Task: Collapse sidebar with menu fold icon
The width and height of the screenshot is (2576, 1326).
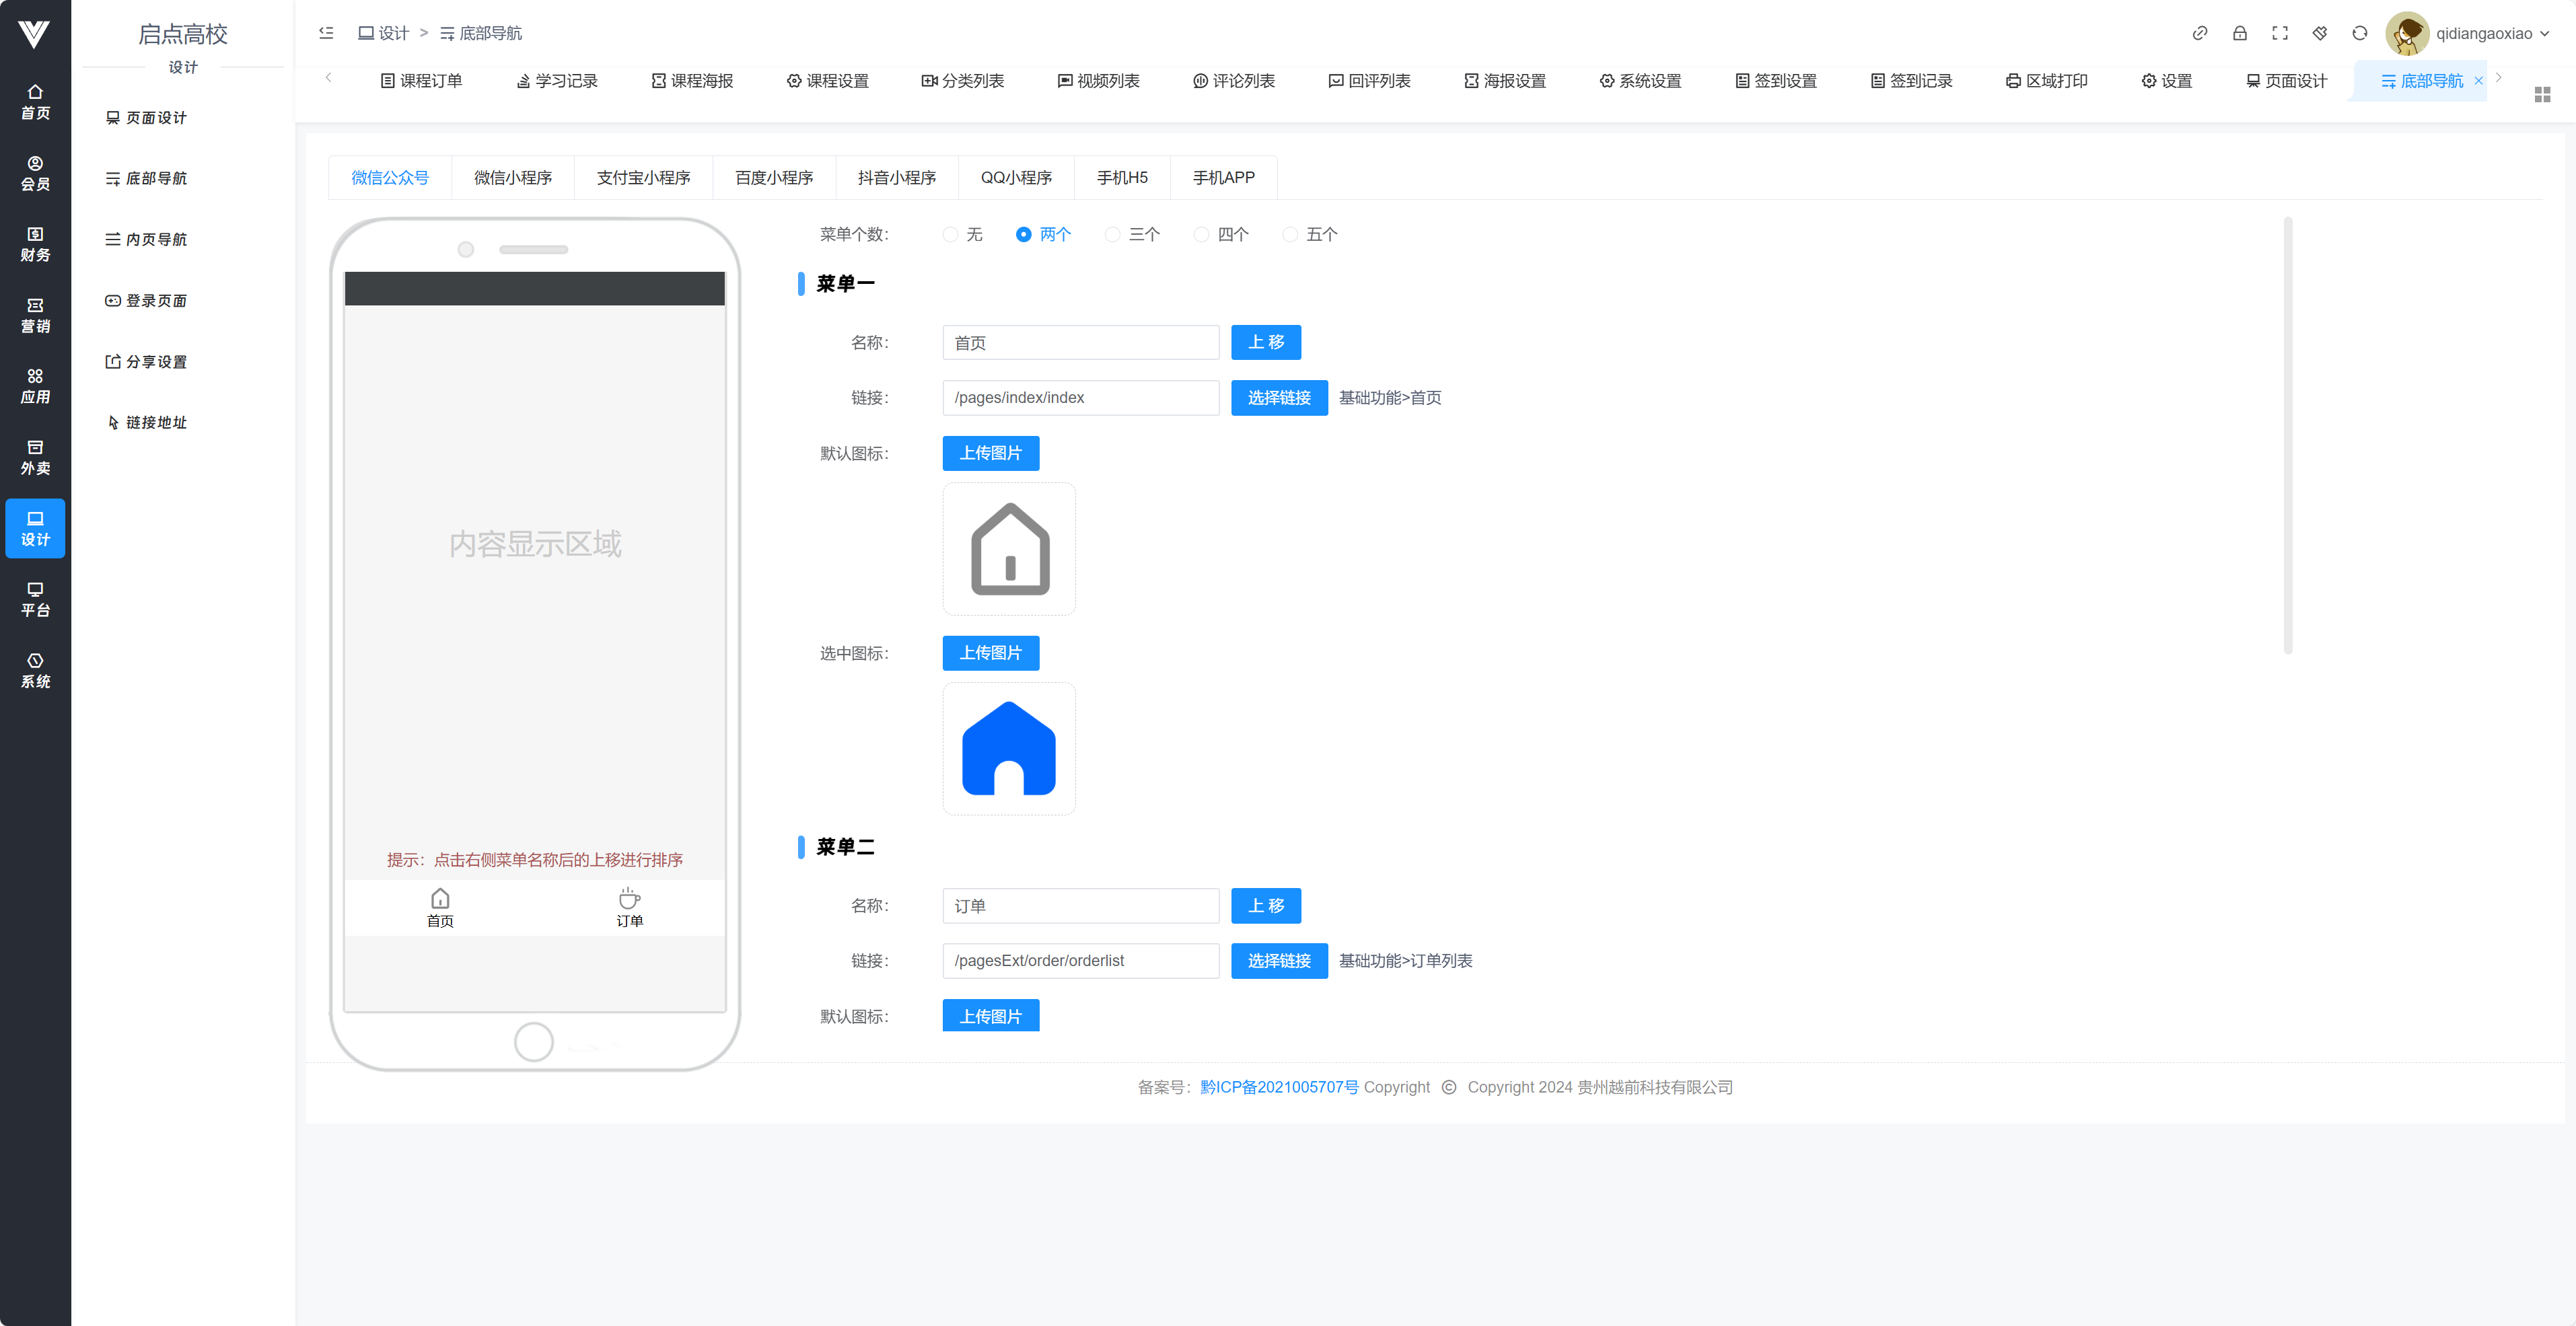Action: point(326,33)
